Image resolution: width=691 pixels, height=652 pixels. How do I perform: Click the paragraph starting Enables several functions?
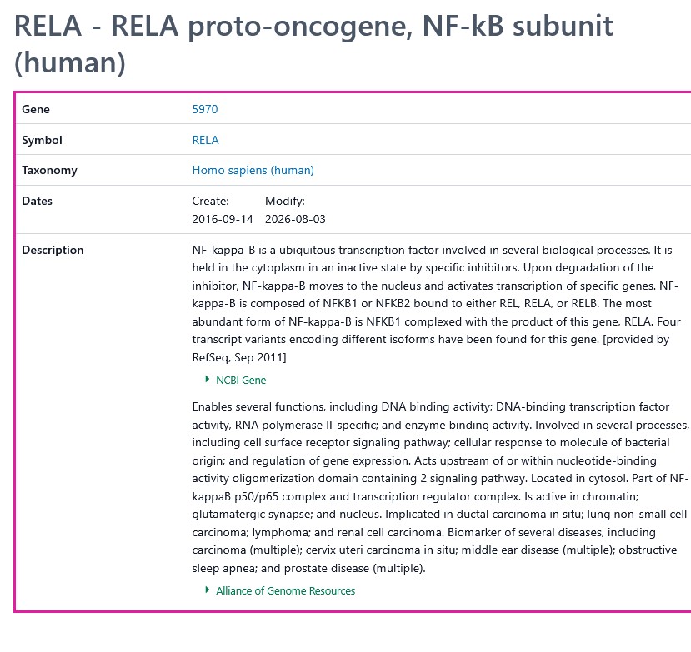click(x=440, y=487)
